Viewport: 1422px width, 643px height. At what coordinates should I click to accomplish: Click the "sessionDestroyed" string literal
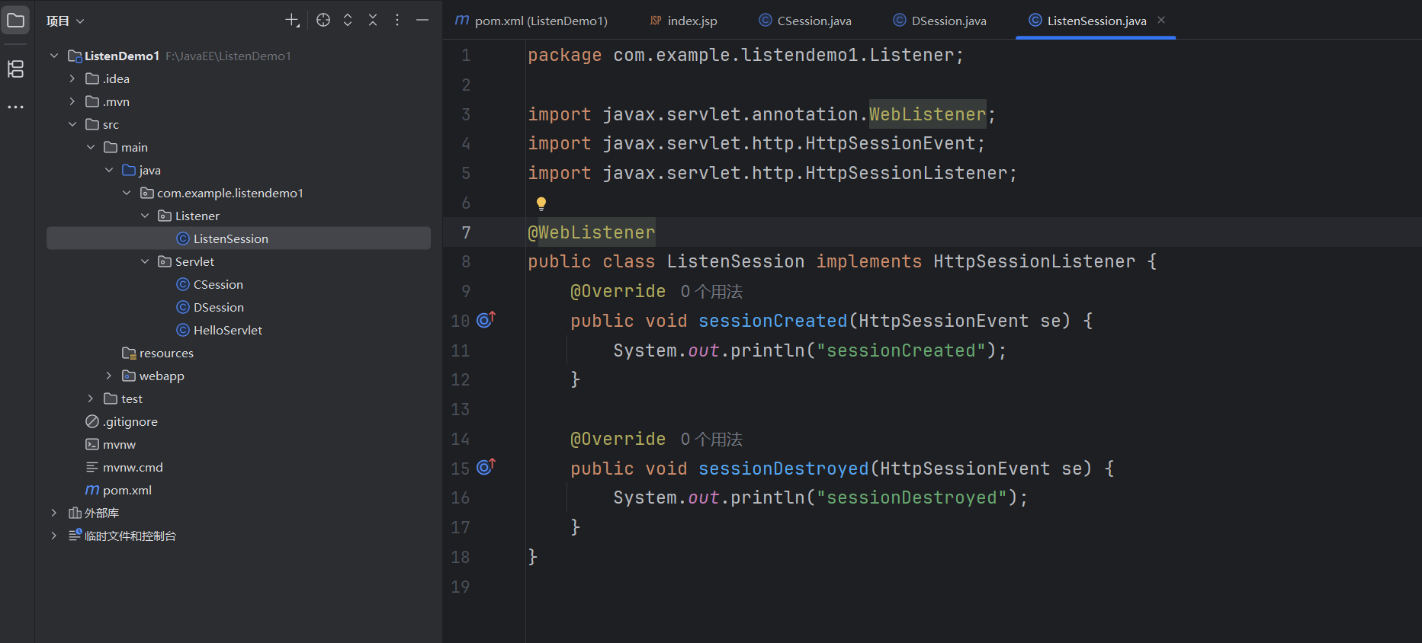pyautogui.click(x=911, y=497)
